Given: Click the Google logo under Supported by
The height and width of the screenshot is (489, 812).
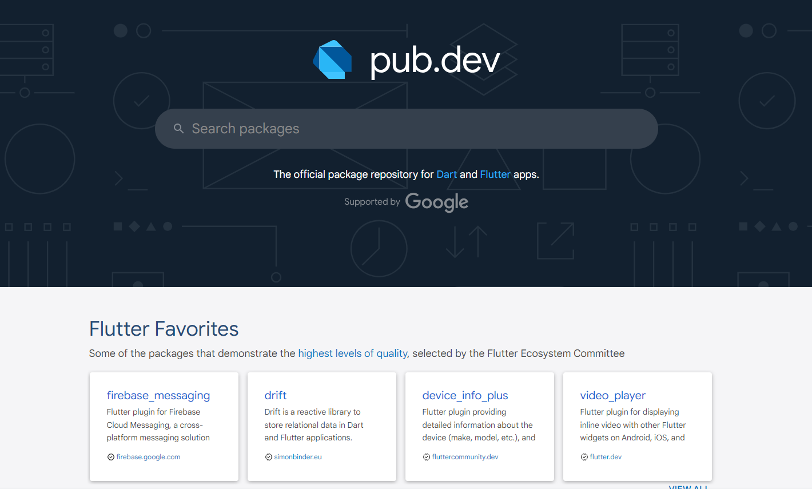Looking at the screenshot, I should click(x=437, y=202).
